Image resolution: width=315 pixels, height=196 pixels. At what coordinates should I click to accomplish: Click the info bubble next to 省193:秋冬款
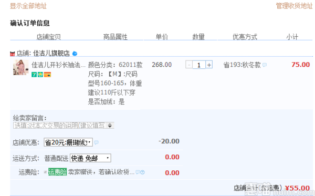coord(265,65)
